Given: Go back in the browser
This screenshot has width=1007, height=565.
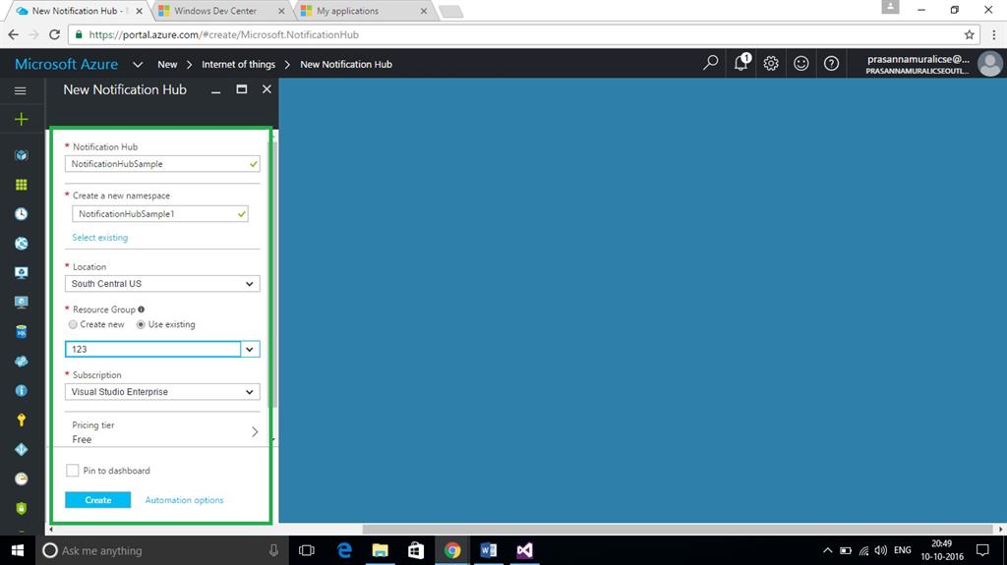Looking at the screenshot, I should coord(14,34).
